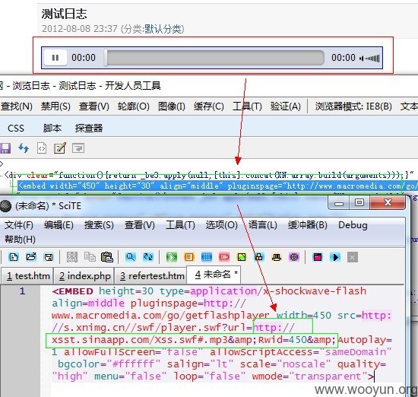Open the 文件(F) menu in SciTE
This screenshot has height=397, width=418.
[19, 225]
